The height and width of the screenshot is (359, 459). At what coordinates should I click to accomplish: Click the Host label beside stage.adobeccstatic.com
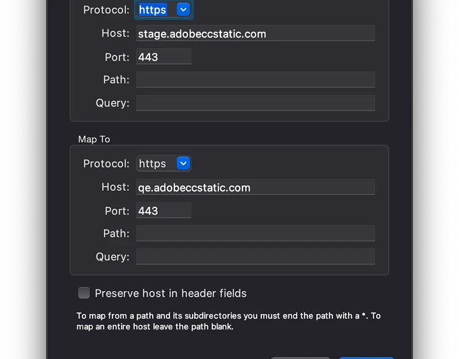pyautogui.click(x=115, y=34)
